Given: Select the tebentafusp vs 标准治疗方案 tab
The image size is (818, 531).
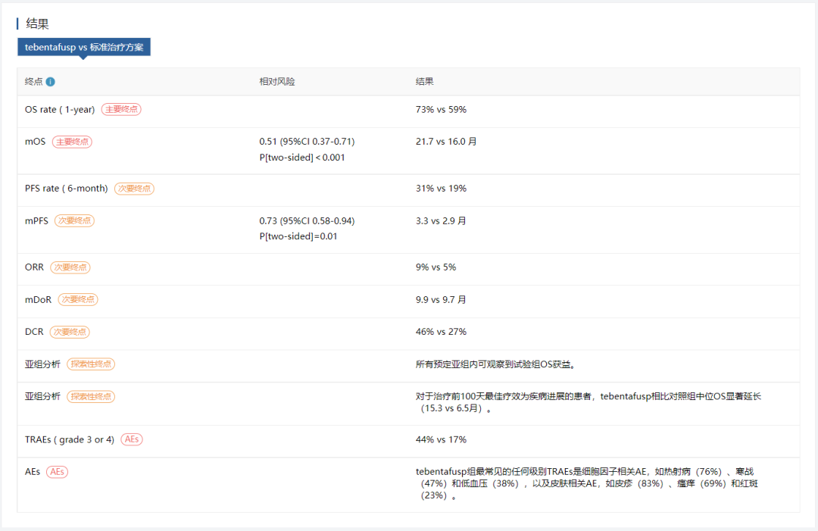Looking at the screenshot, I should (84, 47).
